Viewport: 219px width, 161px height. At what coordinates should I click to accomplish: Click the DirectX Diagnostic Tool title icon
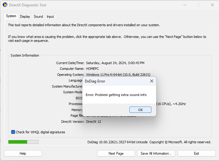[5, 5]
